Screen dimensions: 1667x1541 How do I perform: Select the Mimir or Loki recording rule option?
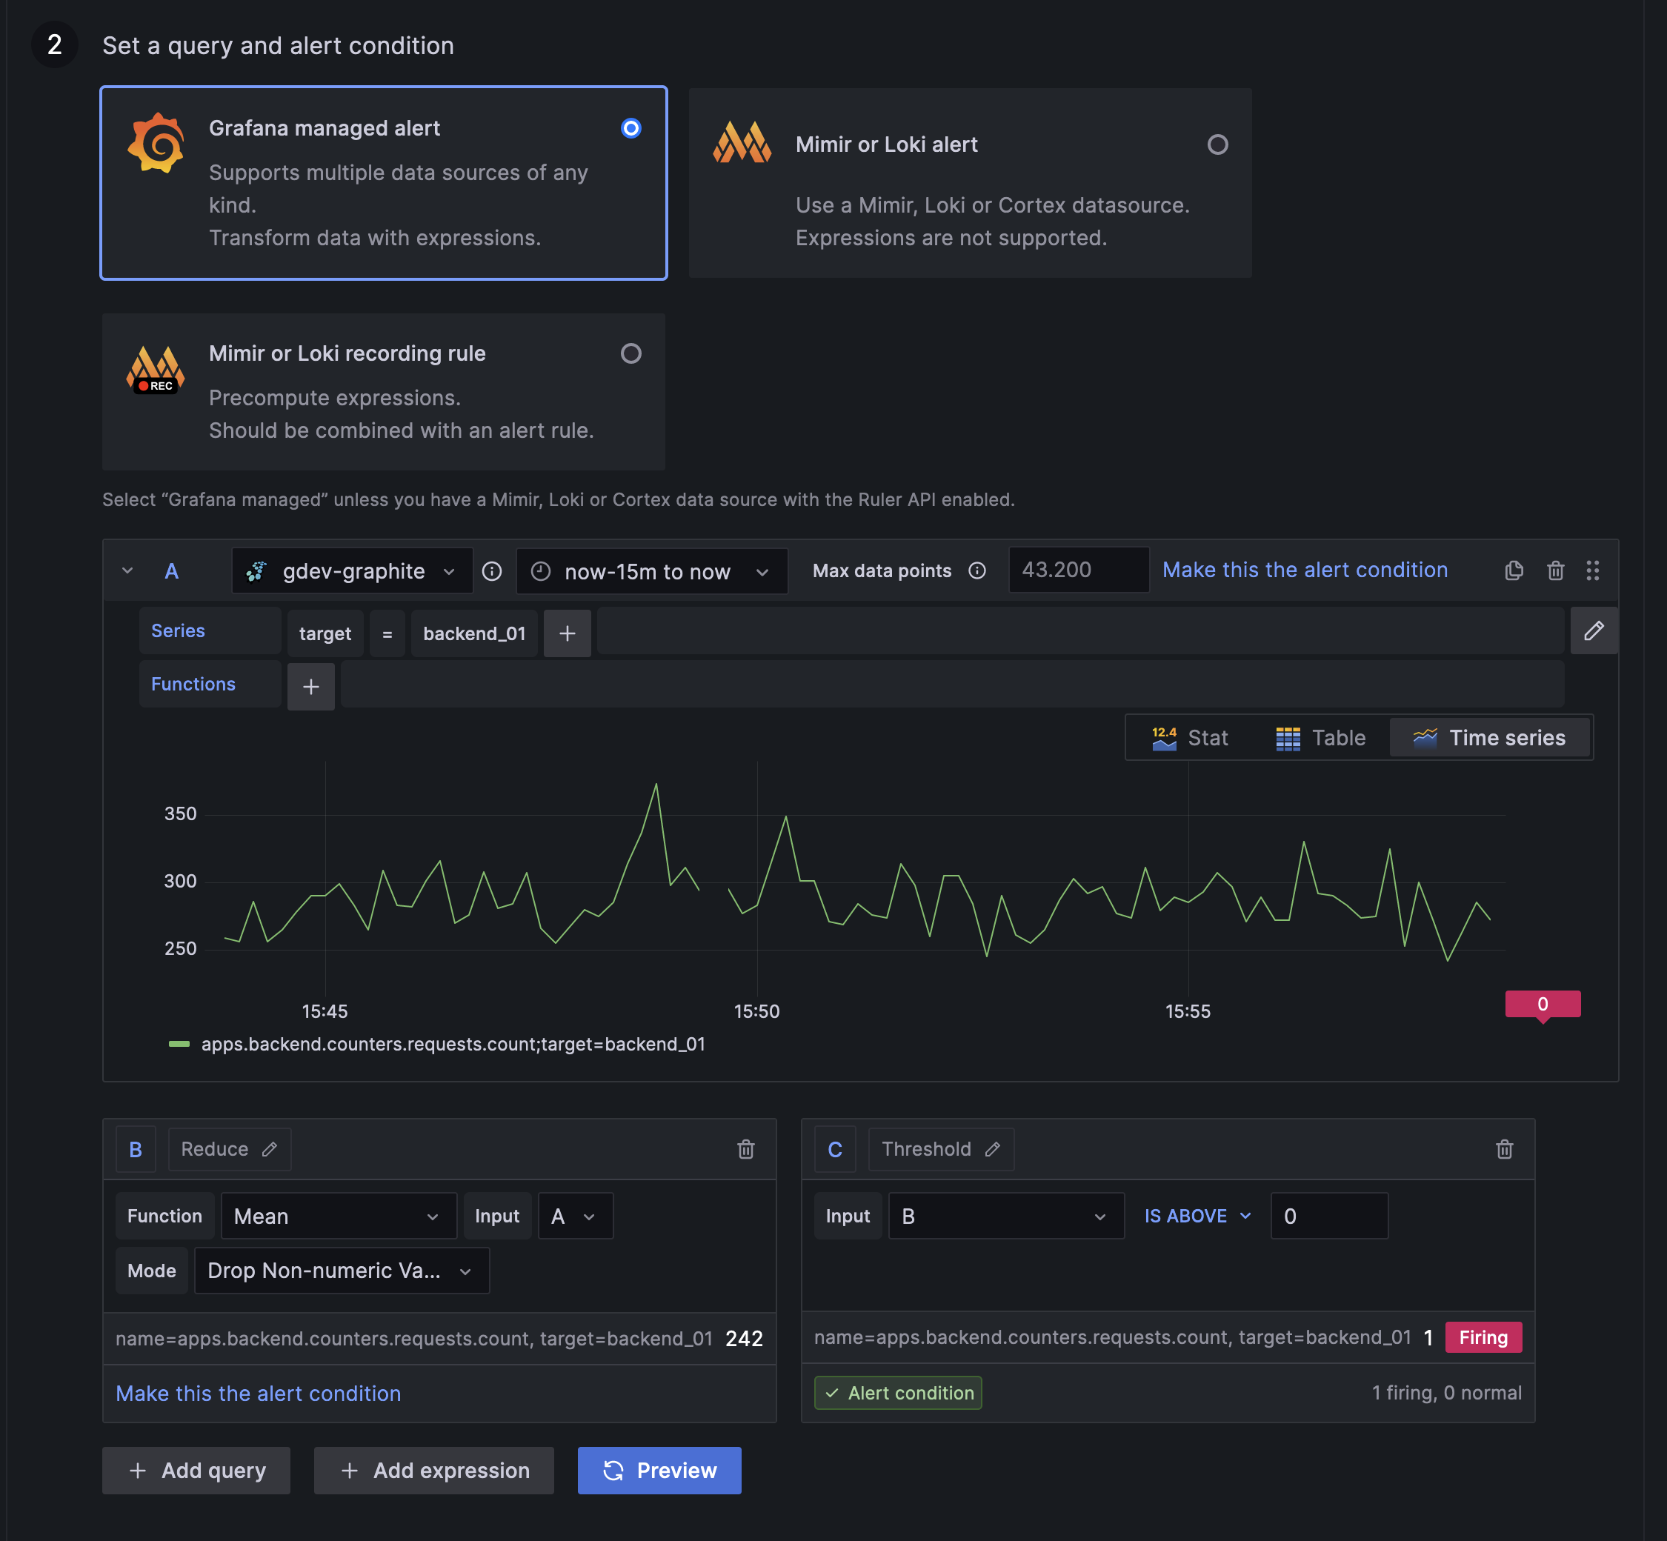tap(631, 353)
